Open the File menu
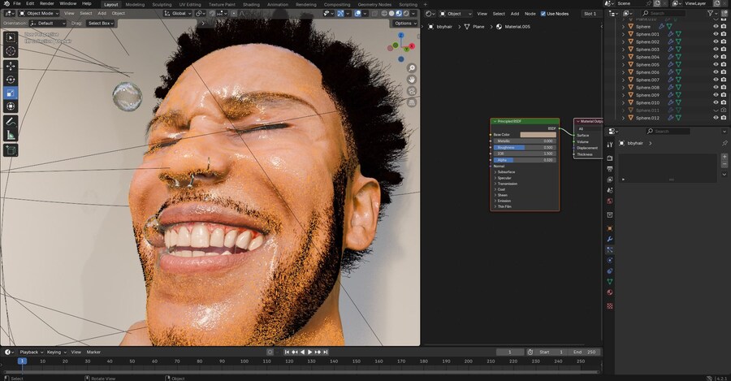The height and width of the screenshot is (381, 731). [x=17, y=4]
